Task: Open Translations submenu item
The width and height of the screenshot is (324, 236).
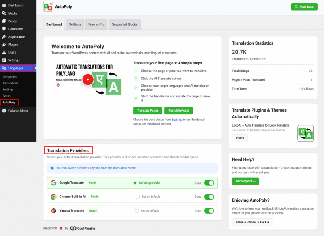Action: (11, 83)
